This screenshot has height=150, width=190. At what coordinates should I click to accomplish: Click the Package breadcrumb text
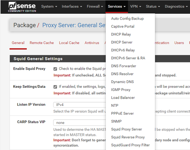(24, 25)
